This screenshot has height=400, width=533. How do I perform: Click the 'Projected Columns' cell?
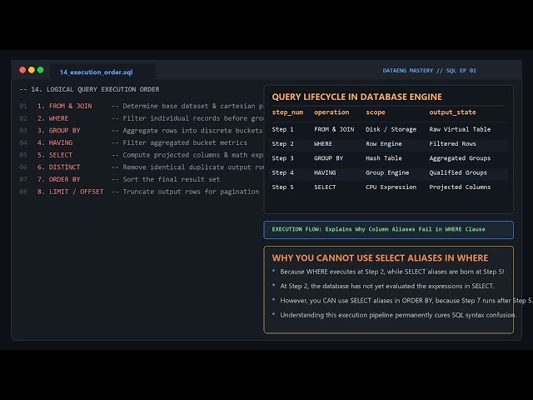tap(460, 187)
